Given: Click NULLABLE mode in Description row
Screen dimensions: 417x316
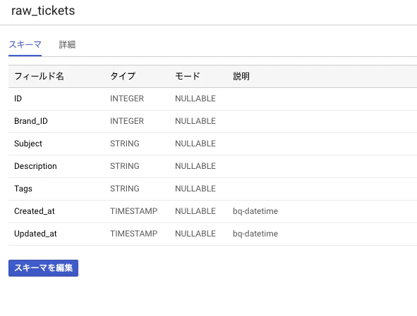Looking at the screenshot, I should click(x=195, y=166).
